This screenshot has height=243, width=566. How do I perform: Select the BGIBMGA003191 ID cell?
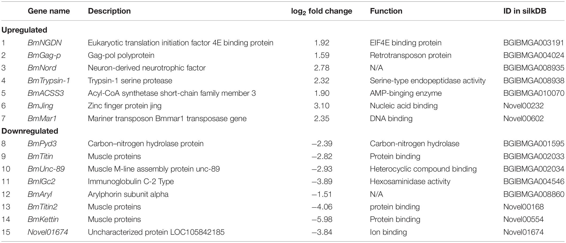(534, 43)
